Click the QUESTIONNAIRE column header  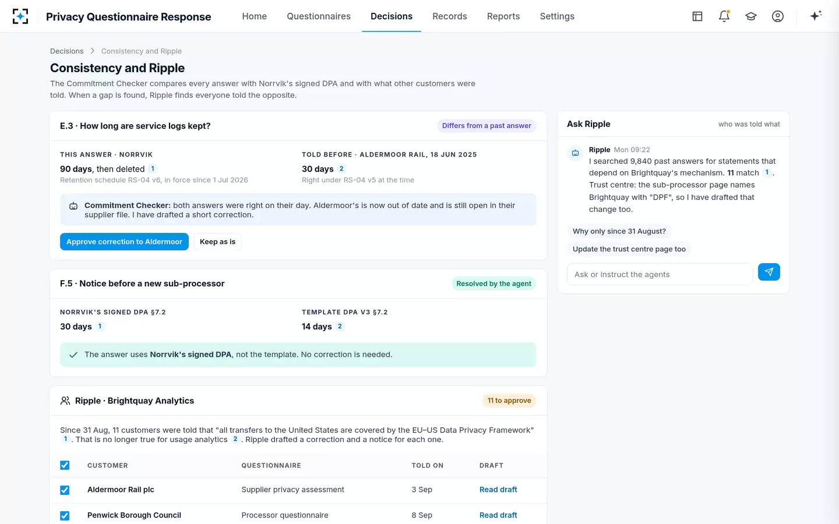272,466
